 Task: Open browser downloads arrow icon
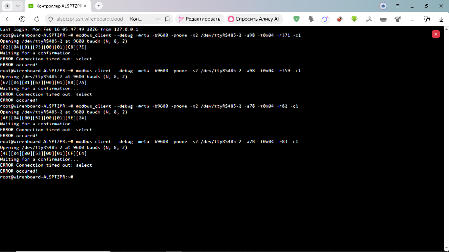(441, 19)
